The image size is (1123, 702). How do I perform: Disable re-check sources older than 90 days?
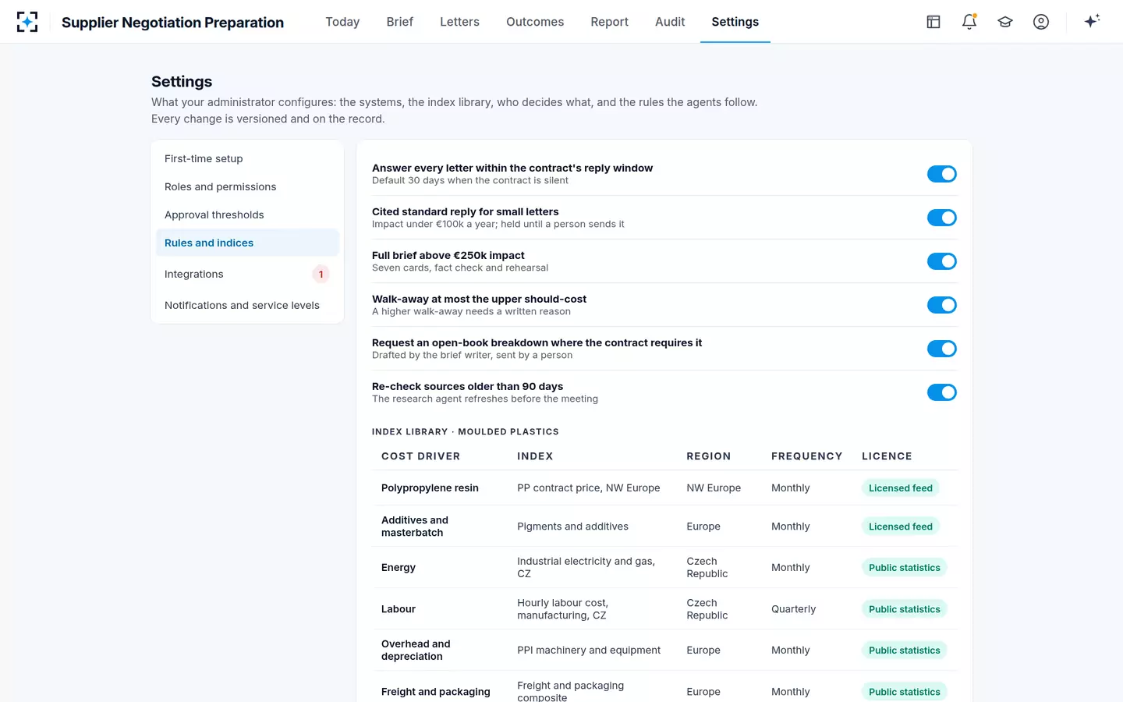(942, 392)
